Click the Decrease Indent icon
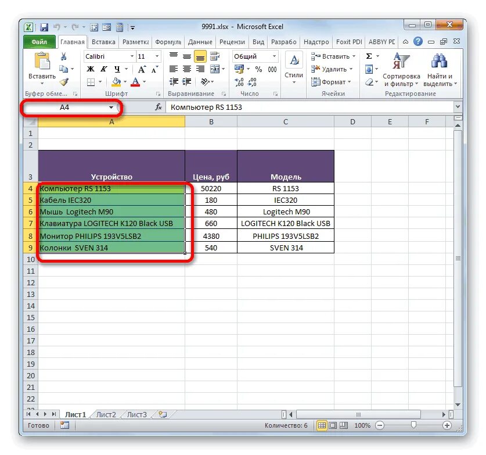This screenshot has width=486, height=455. (174, 81)
